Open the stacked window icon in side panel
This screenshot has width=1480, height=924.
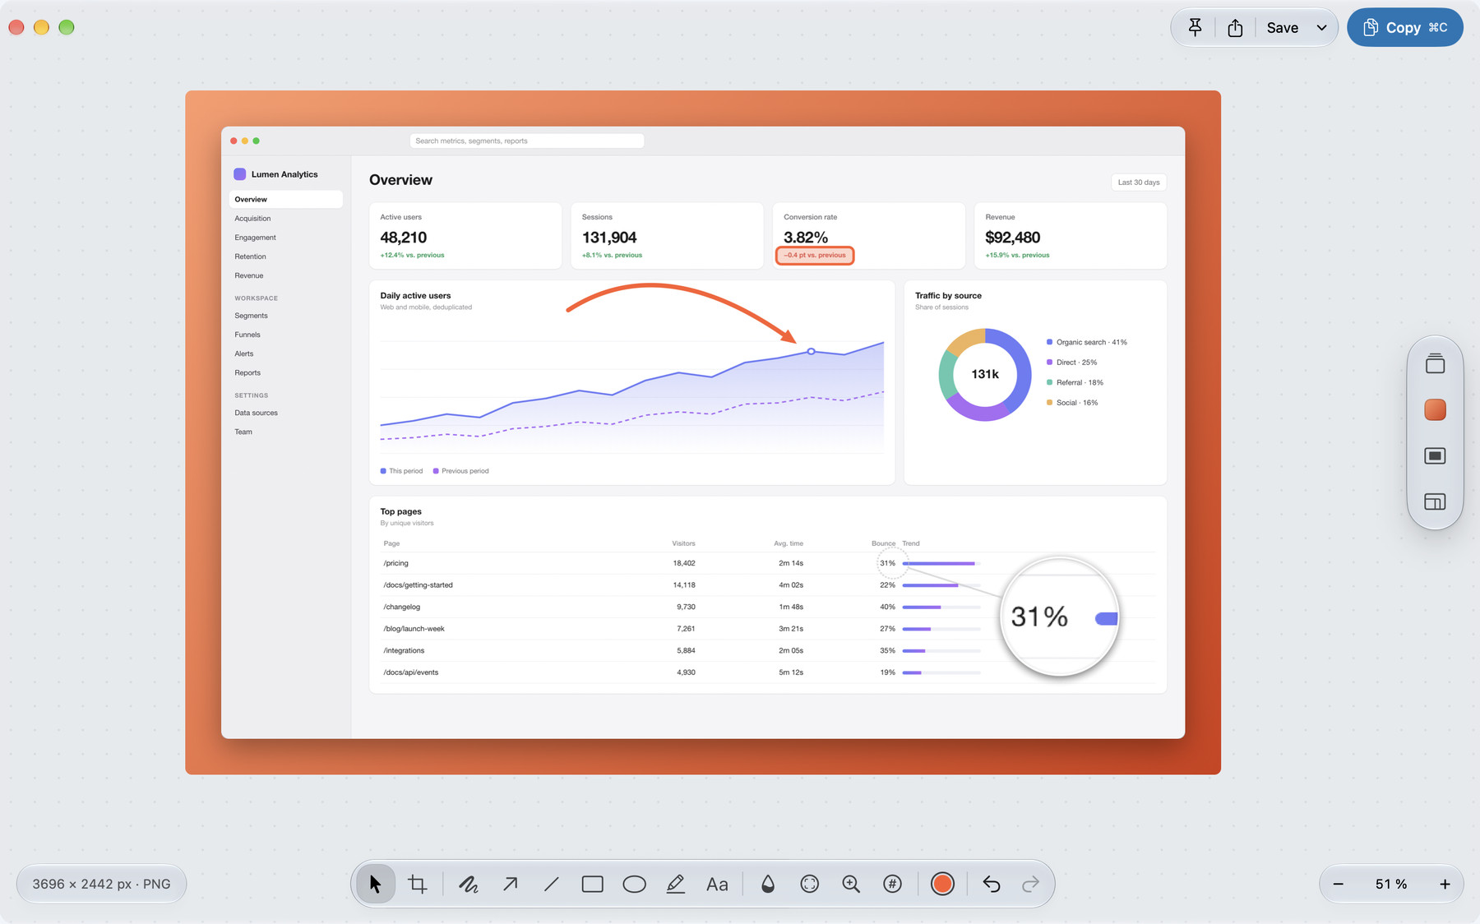click(x=1435, y=363)
